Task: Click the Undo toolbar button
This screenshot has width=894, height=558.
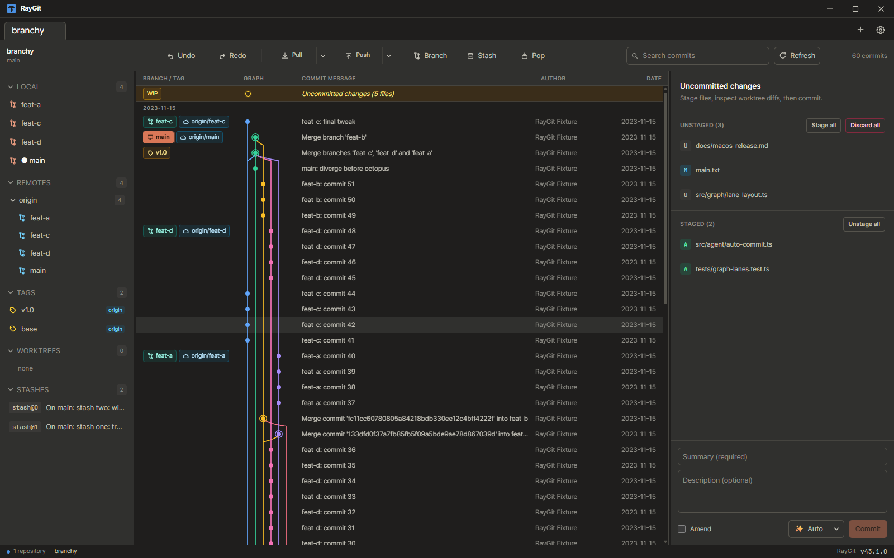Action: [181, 56]
